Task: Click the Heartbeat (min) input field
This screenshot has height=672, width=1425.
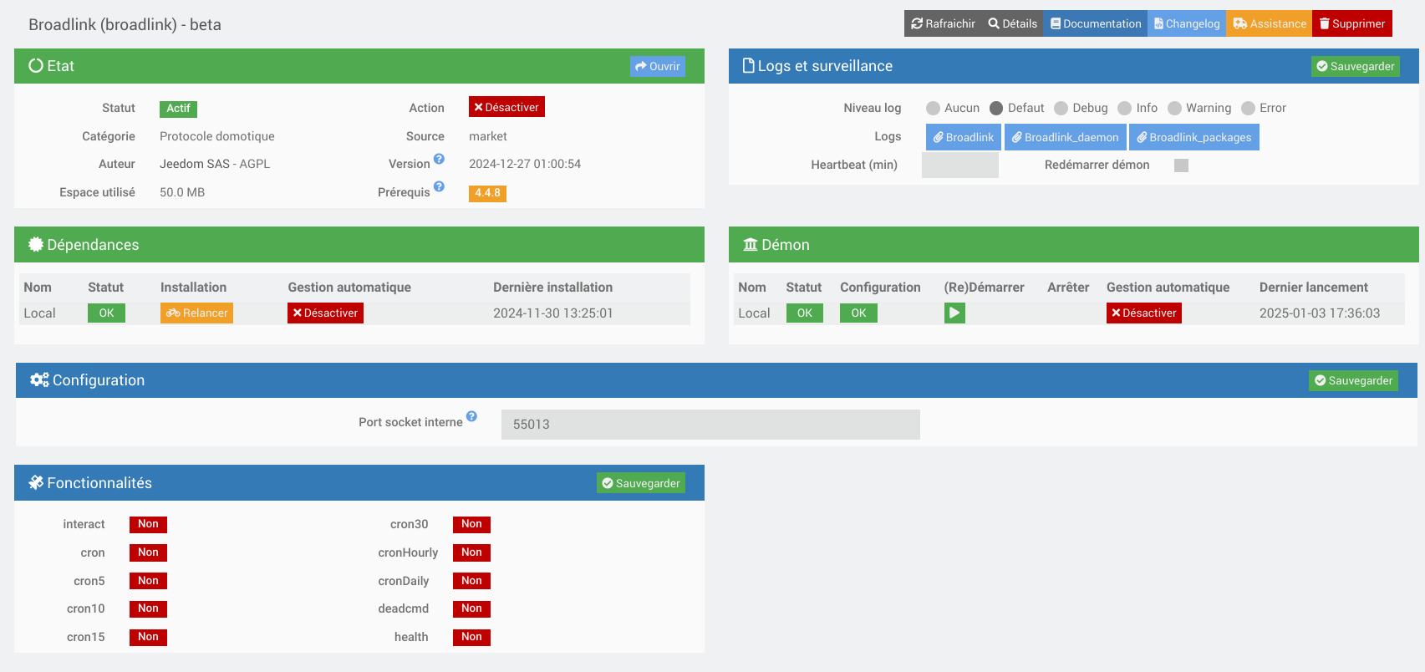Action: [960, 165]
